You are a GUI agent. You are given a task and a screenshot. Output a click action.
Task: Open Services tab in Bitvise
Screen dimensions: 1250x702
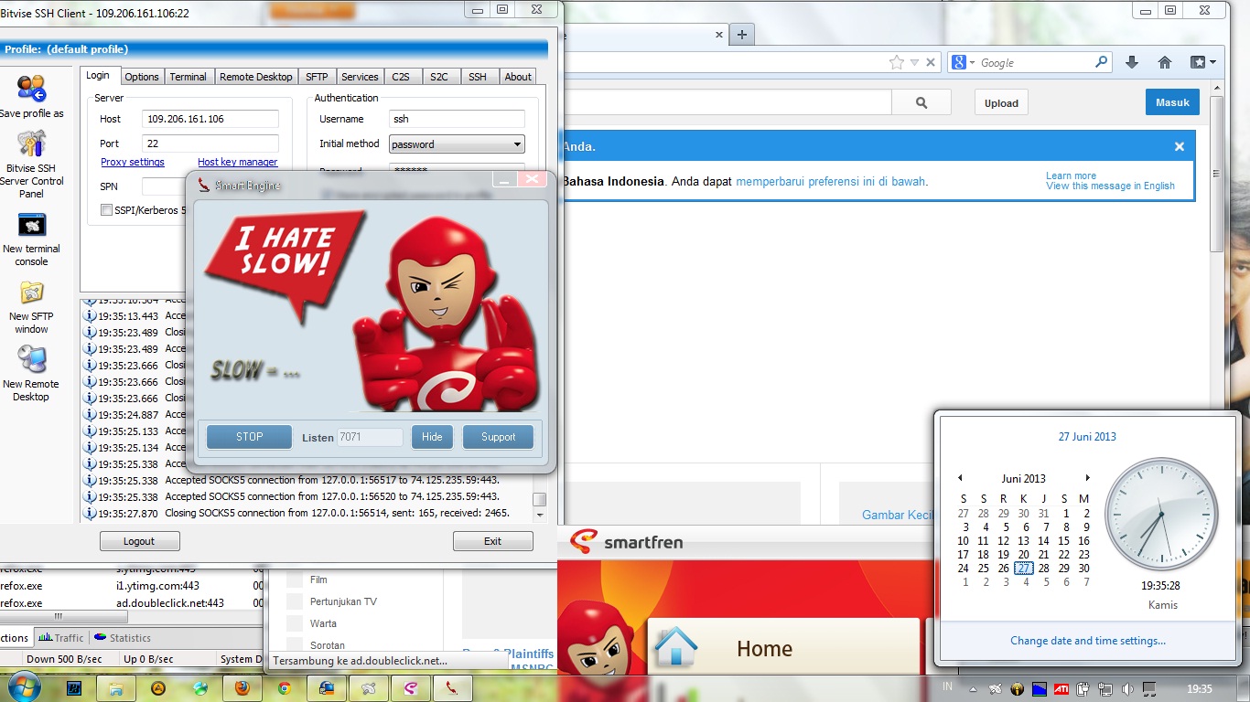click(x=360, y=77)
